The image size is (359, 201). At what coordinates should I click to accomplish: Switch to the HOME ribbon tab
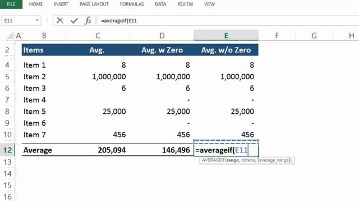click(36, 4)
